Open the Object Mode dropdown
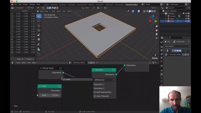The image size is (201, 113). 43,11
